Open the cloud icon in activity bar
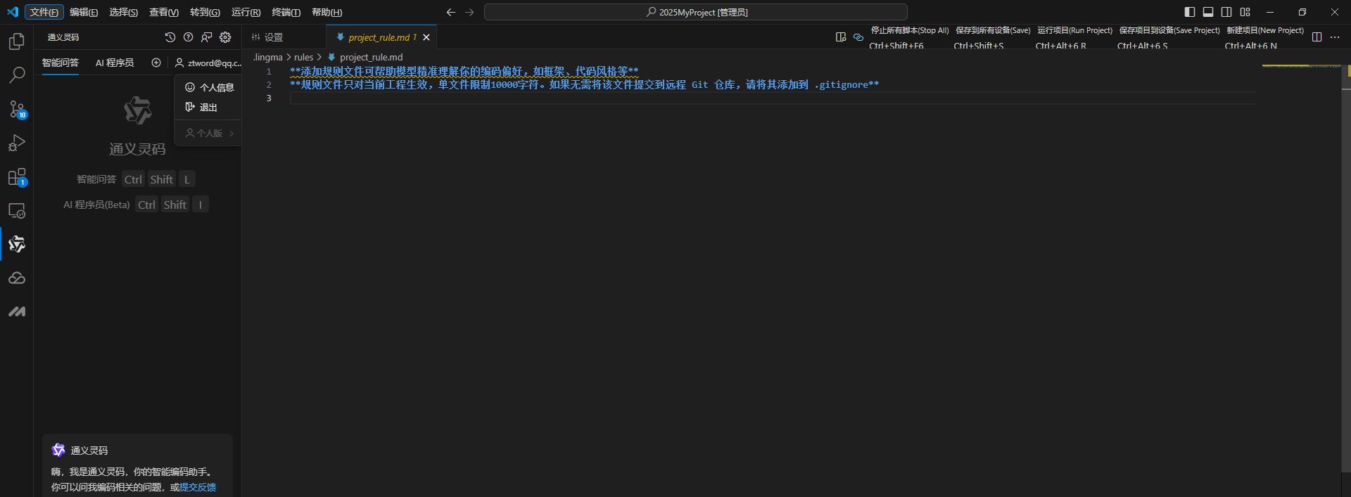The image size is (1351, 497). click(17, 278)
